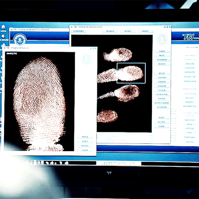Click the MATCH button
The image size is (199, 199).
click(x=85, y=137)
